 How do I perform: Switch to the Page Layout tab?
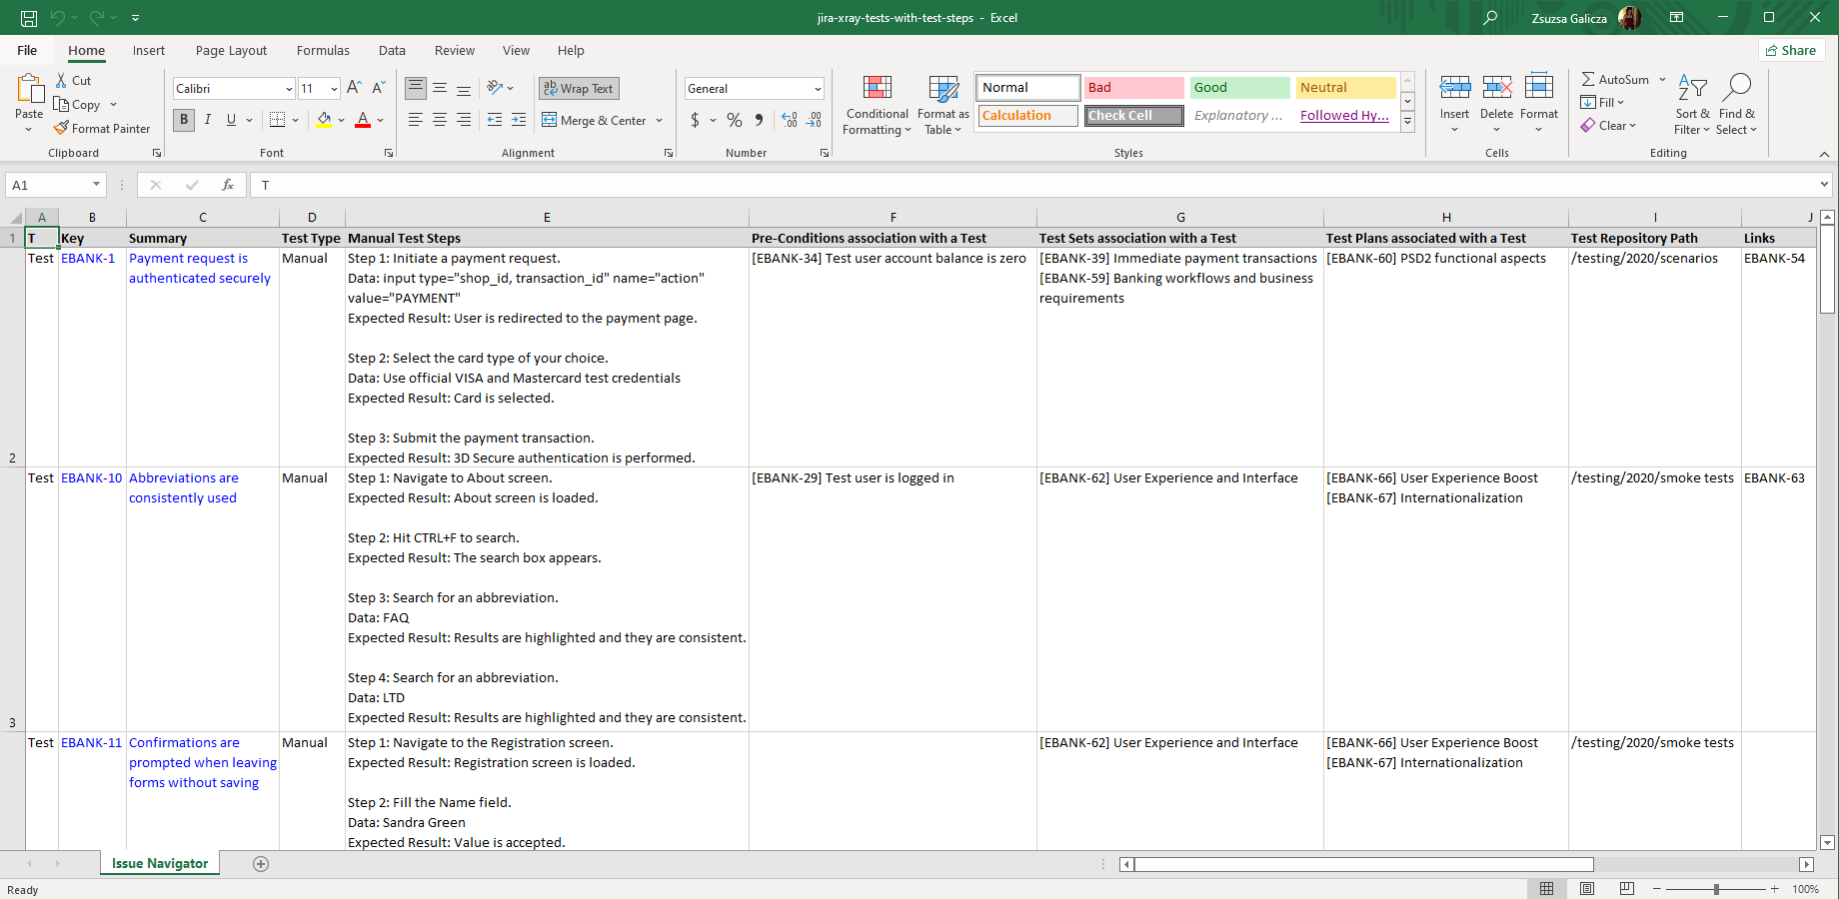tap(231, 51)
